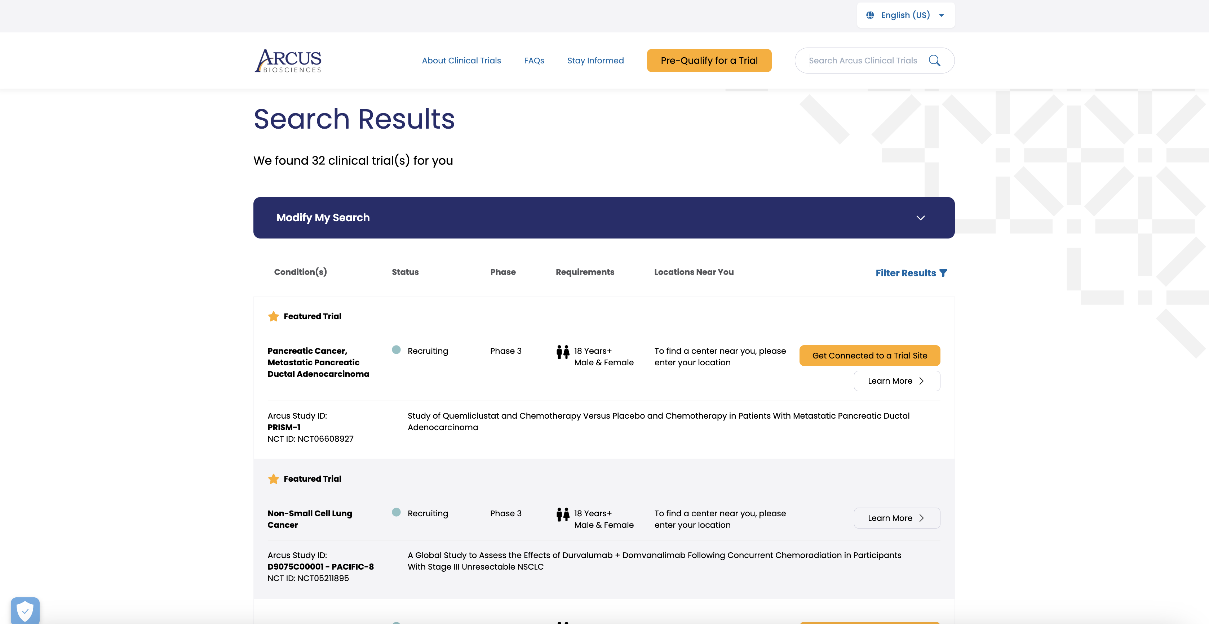Click the PRISM-1 study ID text
Viewport: 1209px width, 624px height.
[284, 427]
